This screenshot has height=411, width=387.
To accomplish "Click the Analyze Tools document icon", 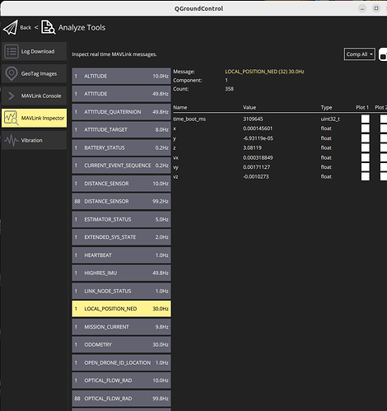I will point(49,27).
